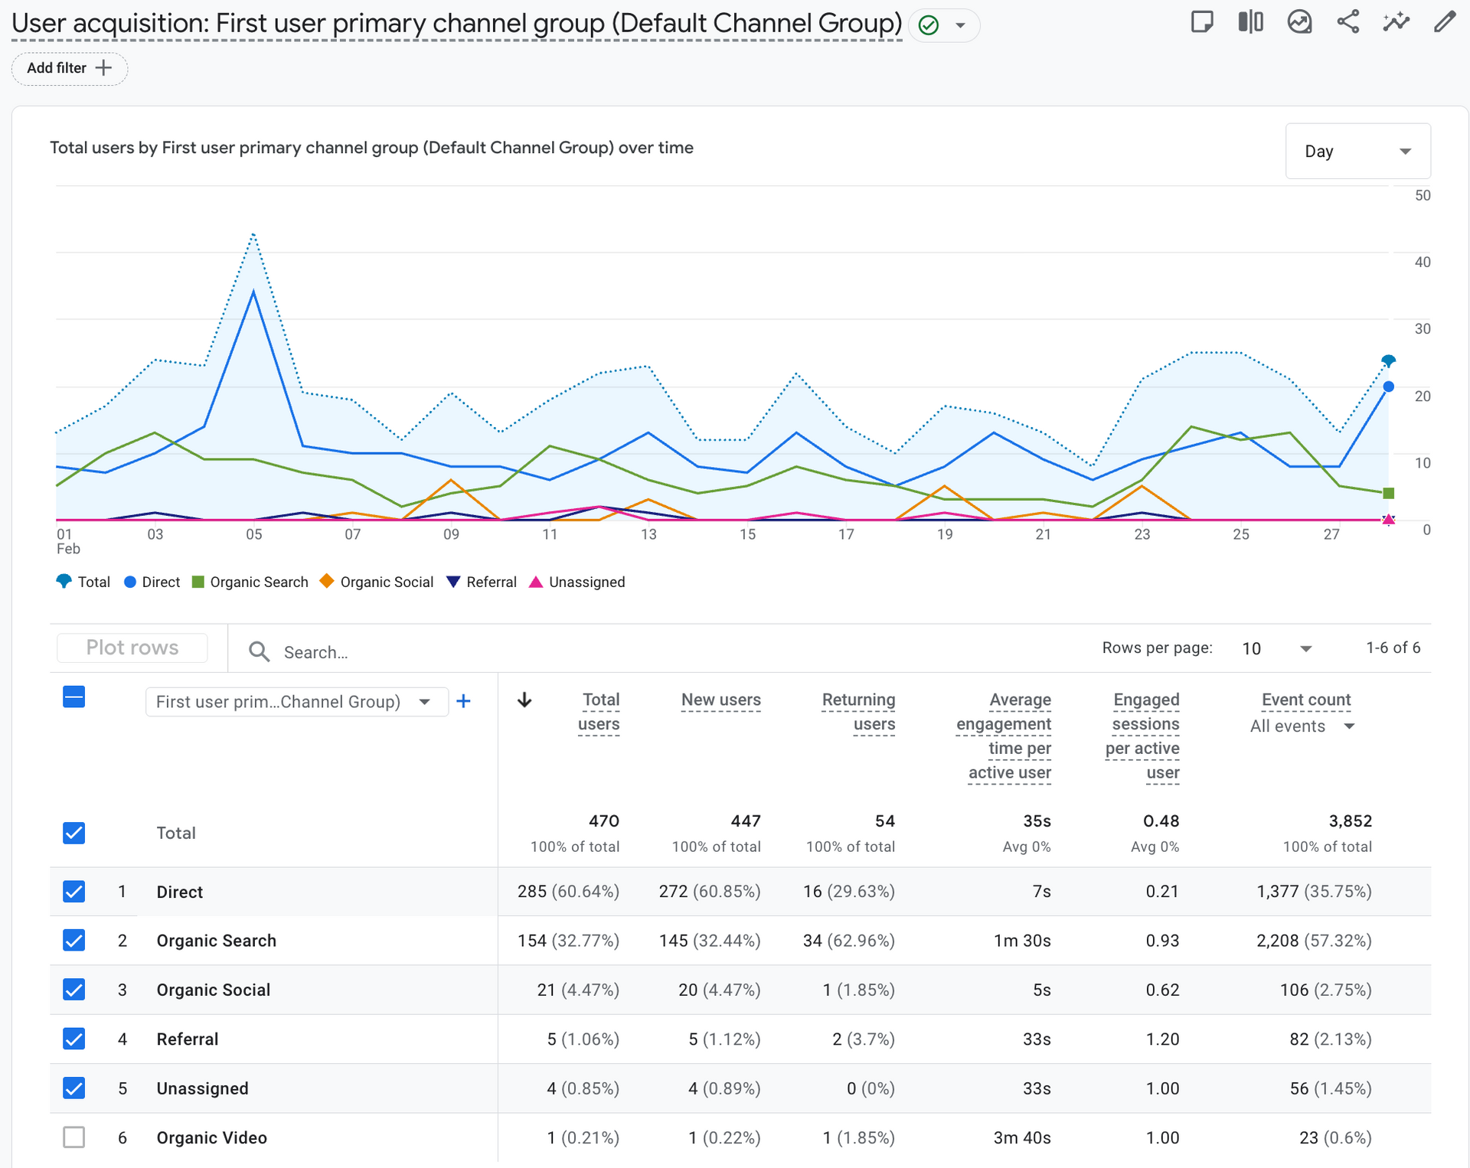Sort by the New users column header
Screen dimensions: 1470x1168
point(720,700)
